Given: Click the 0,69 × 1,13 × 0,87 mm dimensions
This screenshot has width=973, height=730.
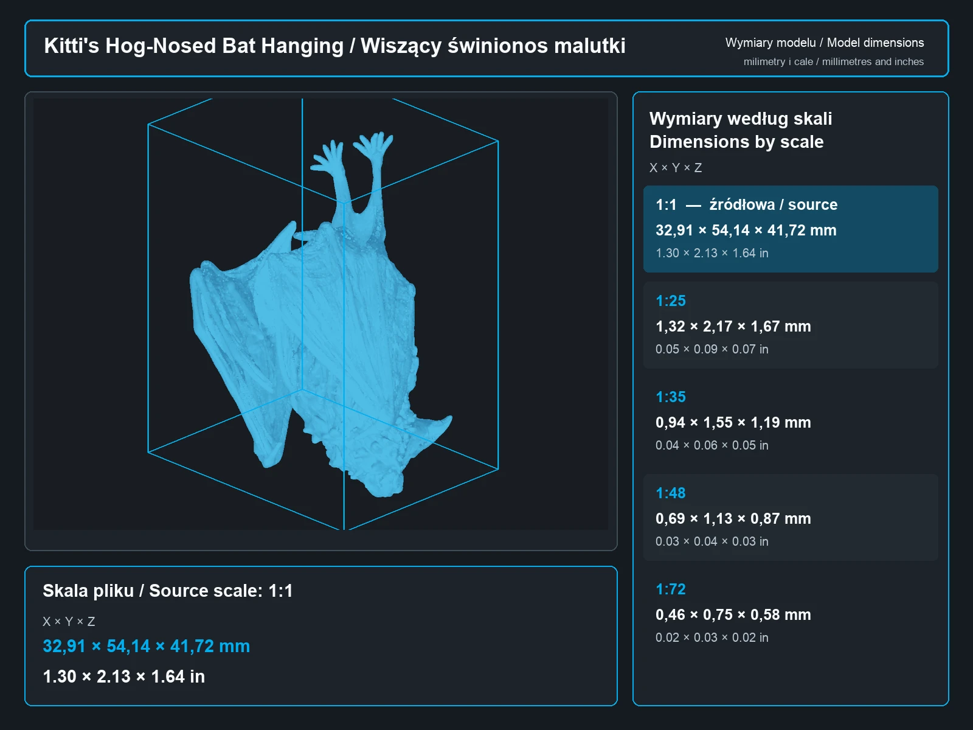Looking at the screenshot, I should [733, 519].
